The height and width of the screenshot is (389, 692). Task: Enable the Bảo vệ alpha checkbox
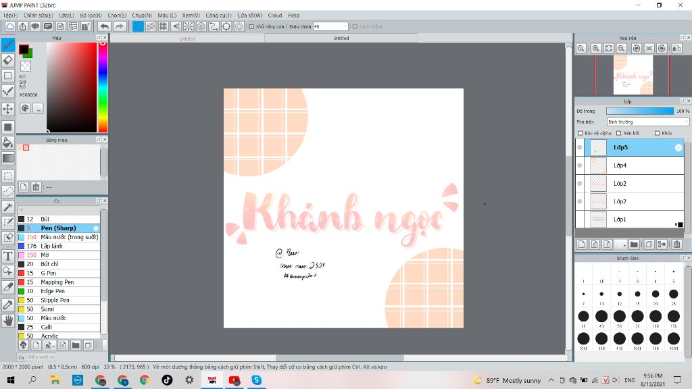click(580, 133)
